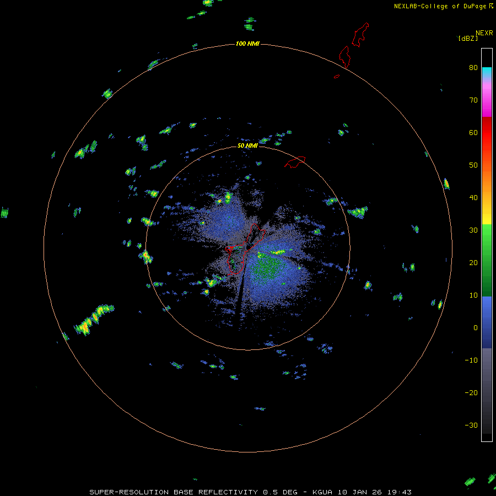Click the 10 value on the color scale
This screenshot has height=496, width=496.
(x=473, y=295)
